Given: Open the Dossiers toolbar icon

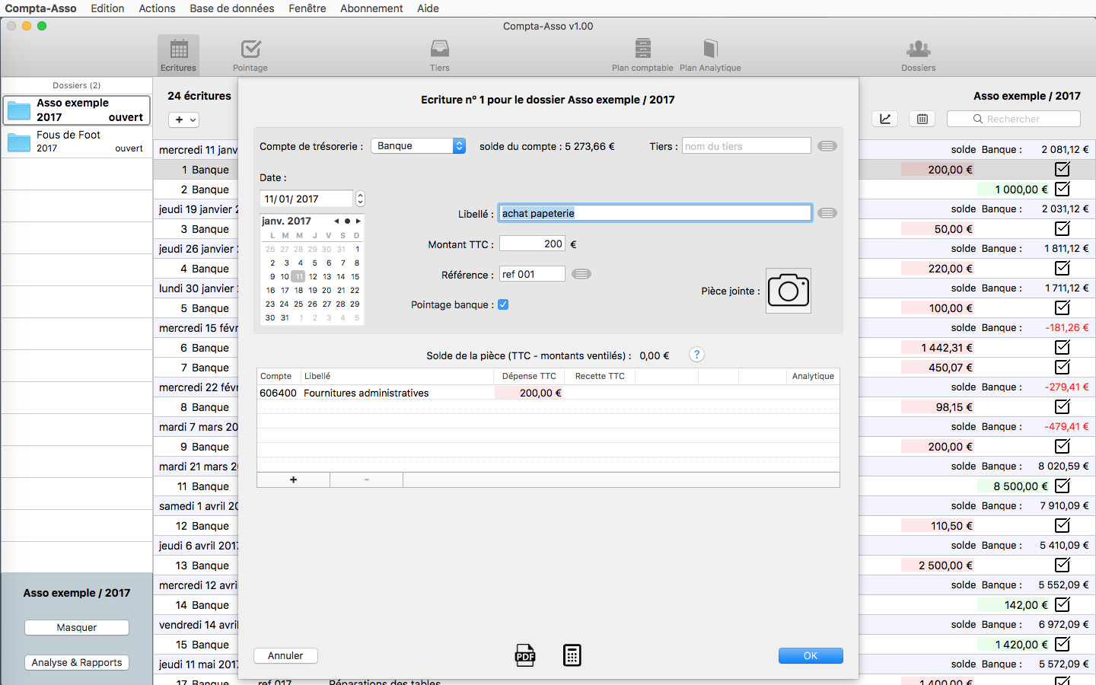Looking at the screenshot, I should coord(919,55).
